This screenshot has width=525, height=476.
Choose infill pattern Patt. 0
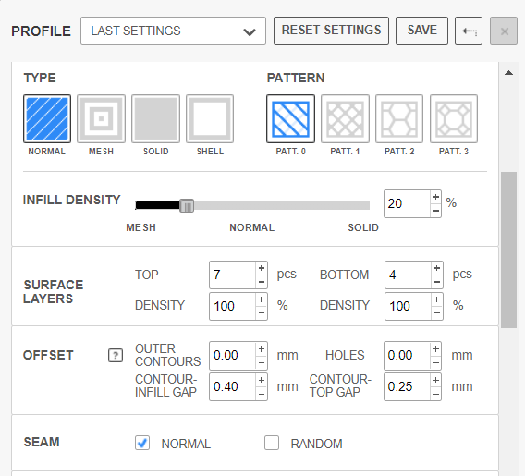click(x=290, y=118)
